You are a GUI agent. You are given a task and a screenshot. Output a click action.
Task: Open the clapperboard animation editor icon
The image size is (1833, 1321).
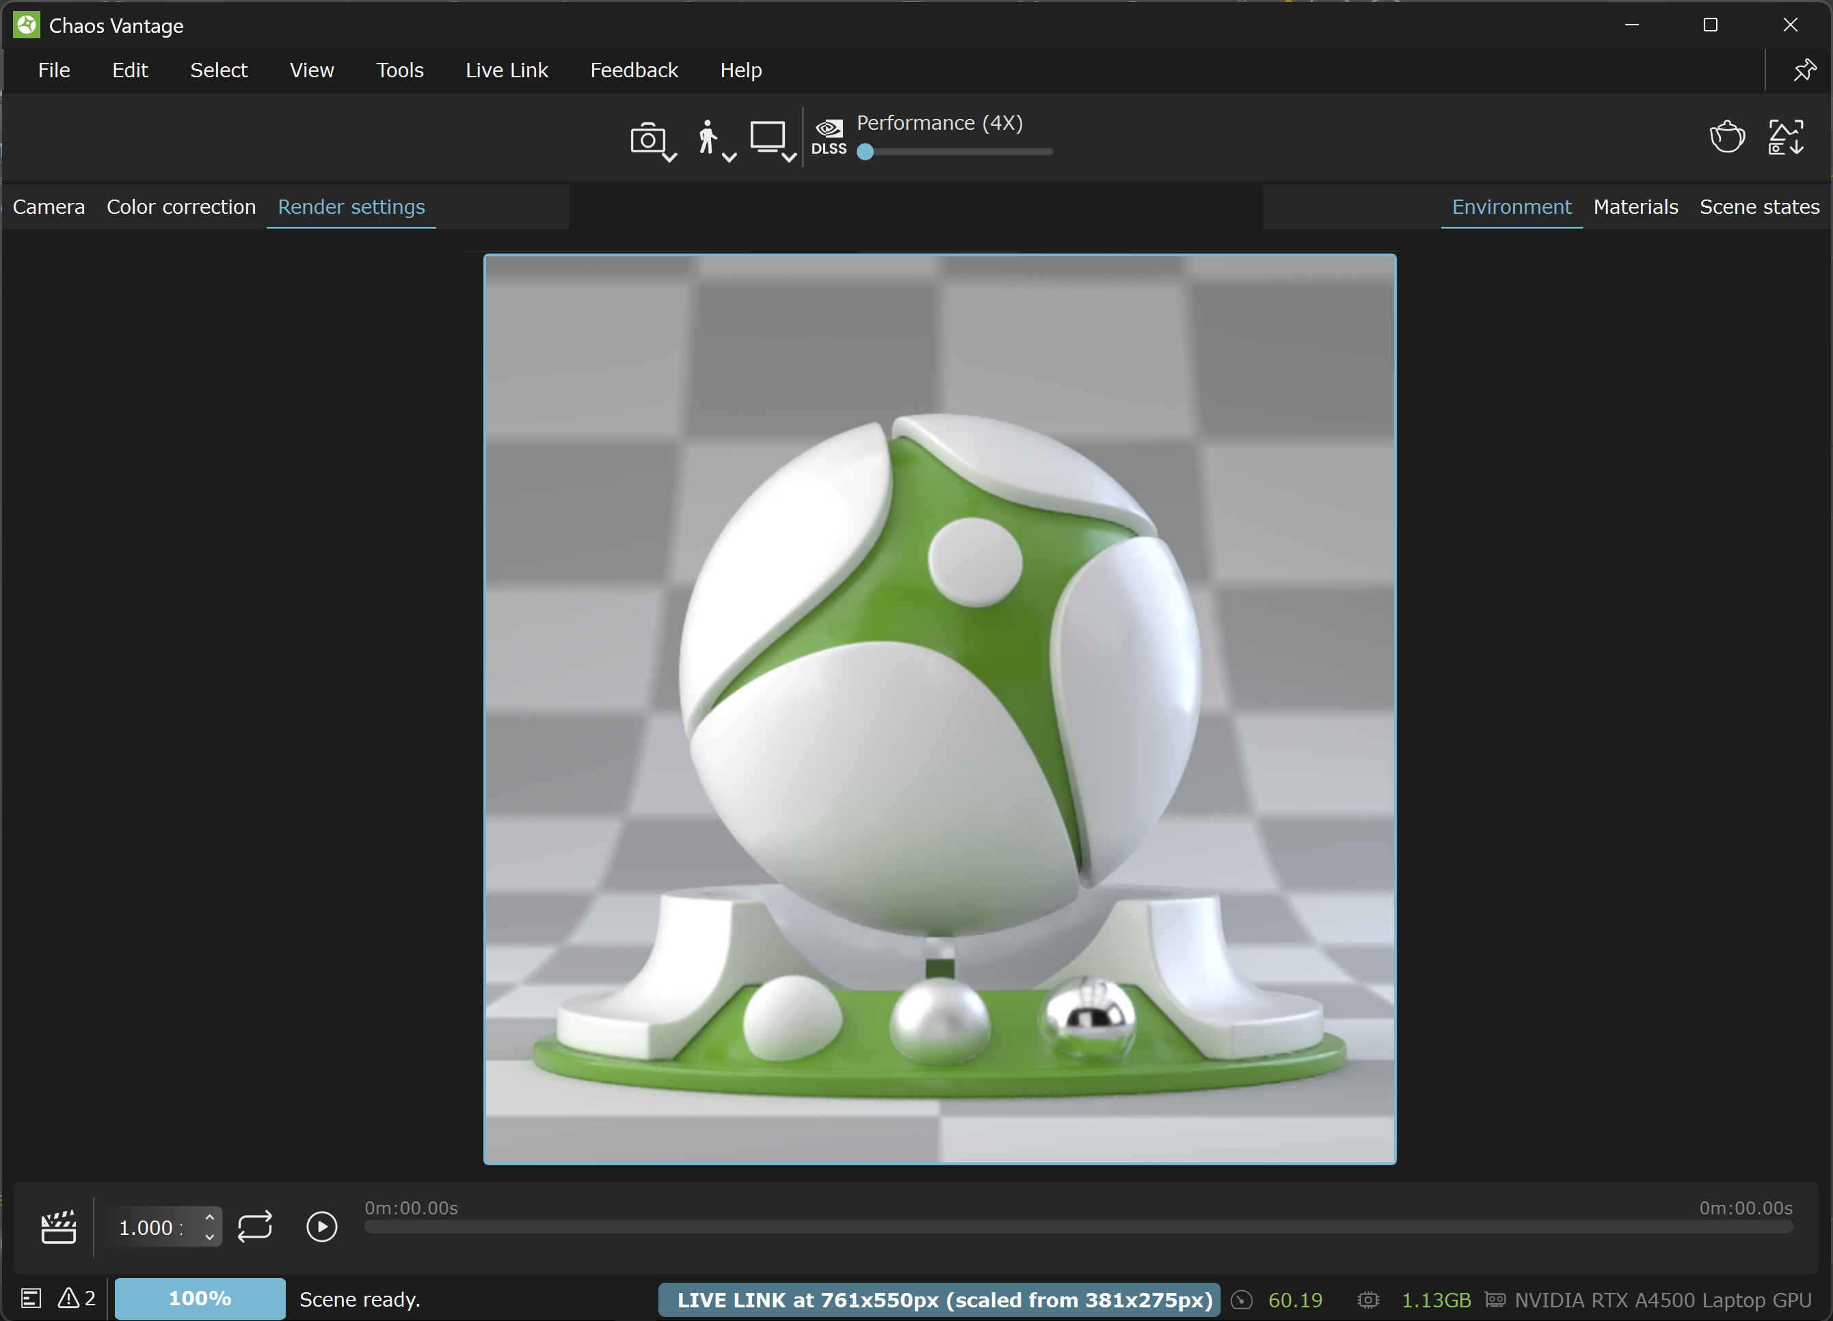coord(58,1227)
